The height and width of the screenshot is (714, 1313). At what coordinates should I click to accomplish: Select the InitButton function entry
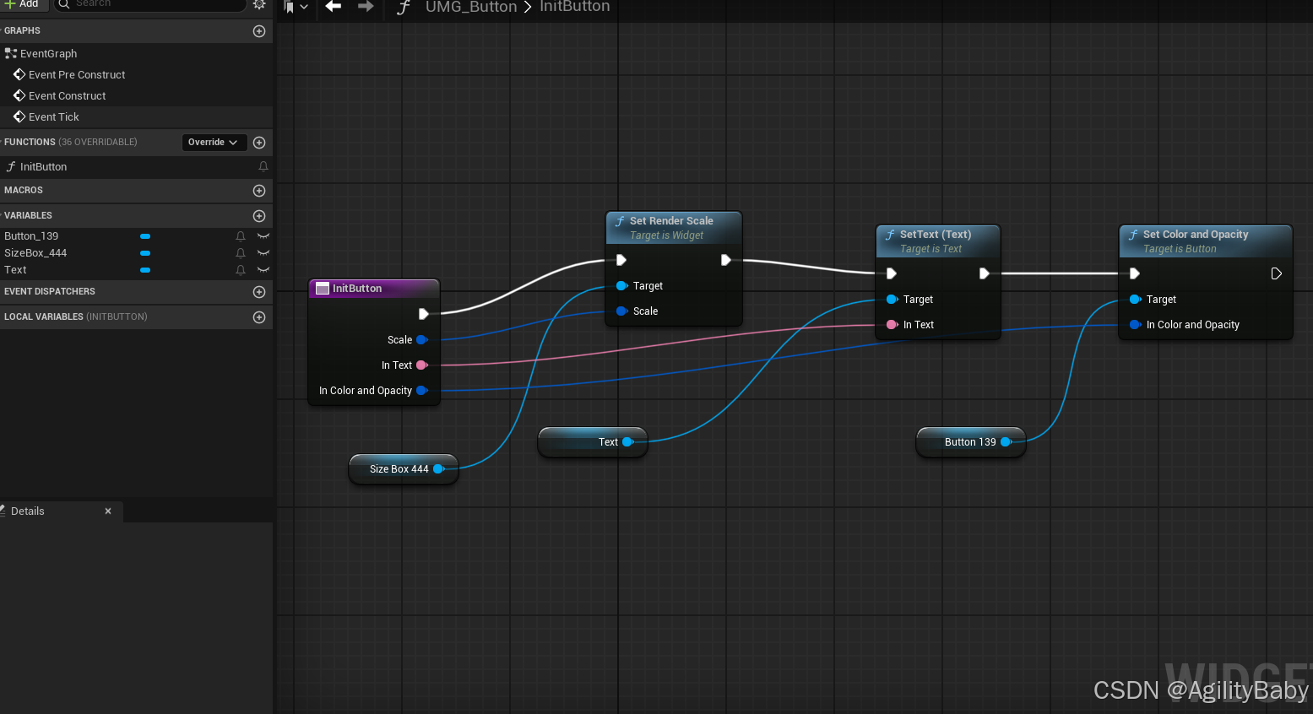point(43,167)
